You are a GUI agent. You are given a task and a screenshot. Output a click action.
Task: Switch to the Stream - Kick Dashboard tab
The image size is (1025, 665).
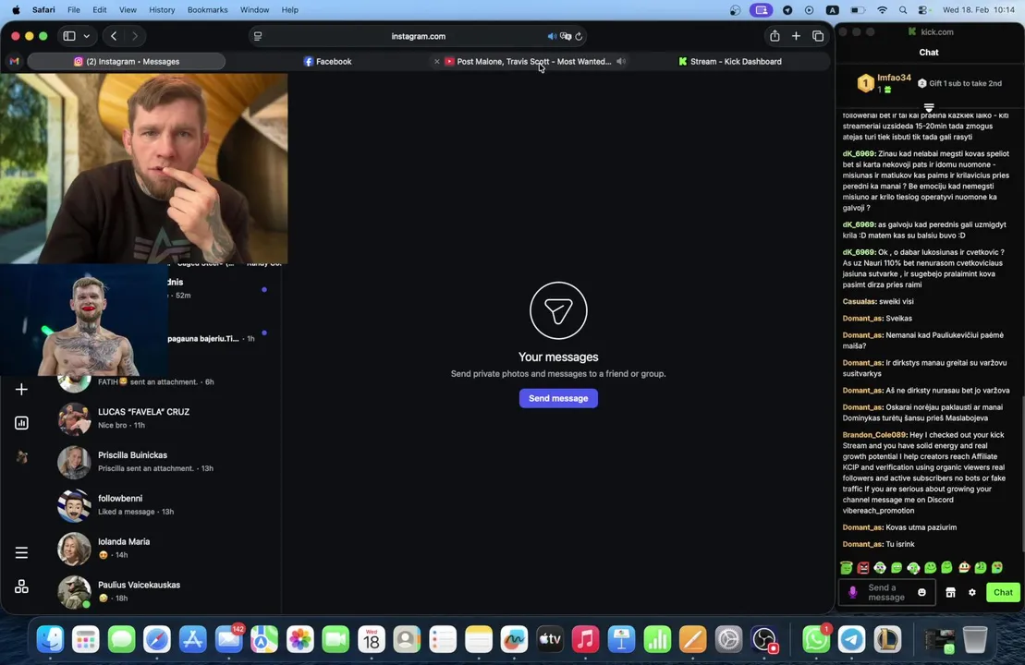pyautogui.click(x=729, y=61)
